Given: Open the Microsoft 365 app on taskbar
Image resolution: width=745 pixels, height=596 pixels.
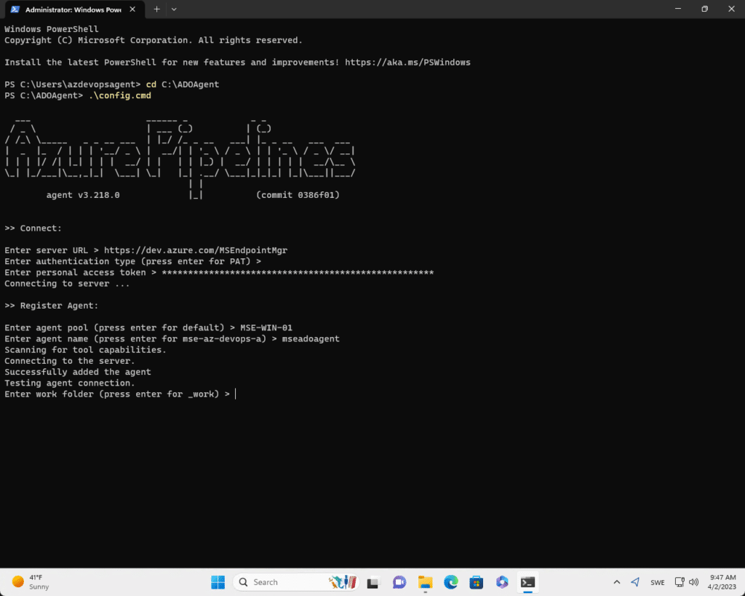Looking at the screenshot, I should pos(502,582).
